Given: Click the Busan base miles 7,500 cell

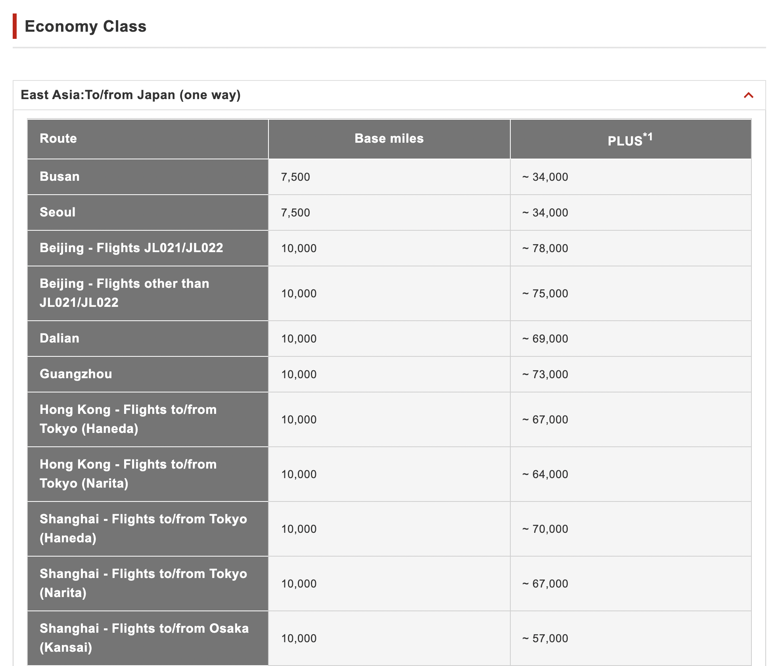Looking at the screenshot, I should click(295, 177).
